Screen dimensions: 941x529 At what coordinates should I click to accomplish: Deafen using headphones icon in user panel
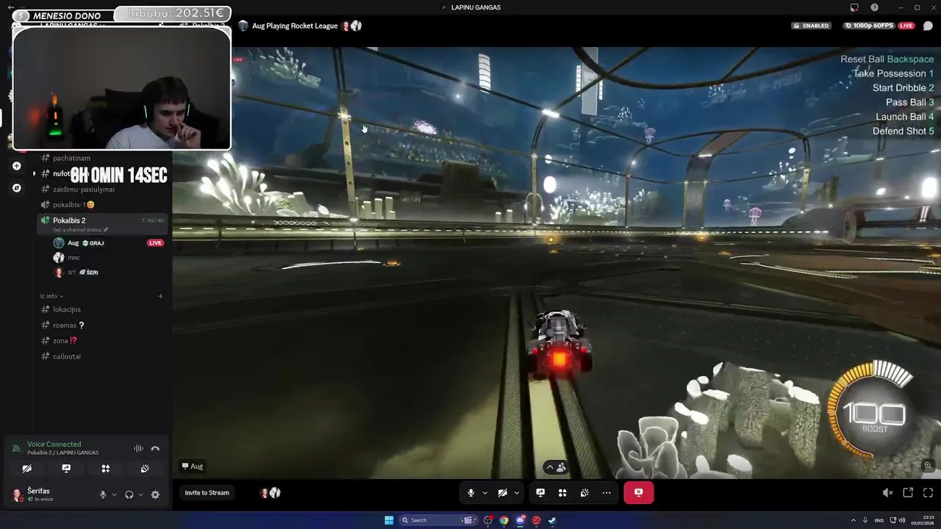point(129,494)
